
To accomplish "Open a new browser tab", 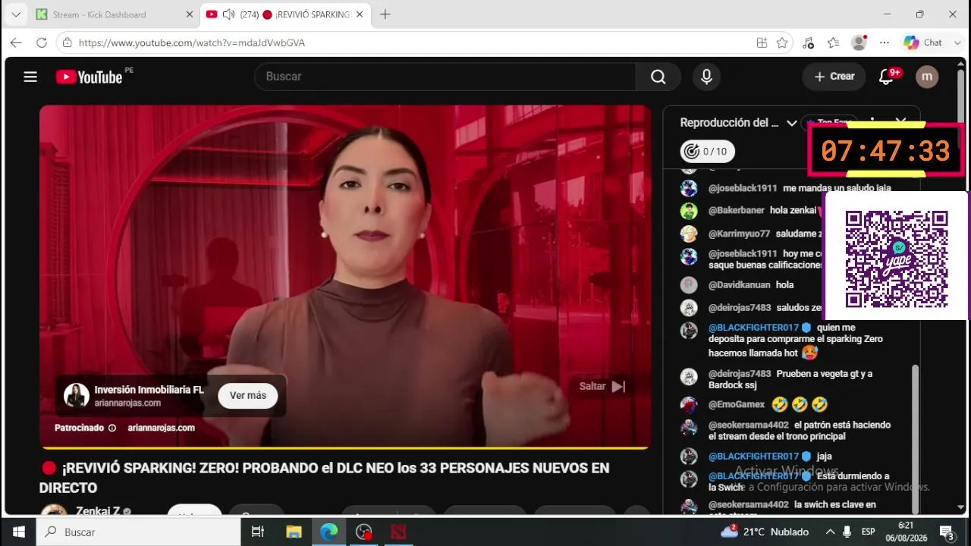I will [385, 14].
